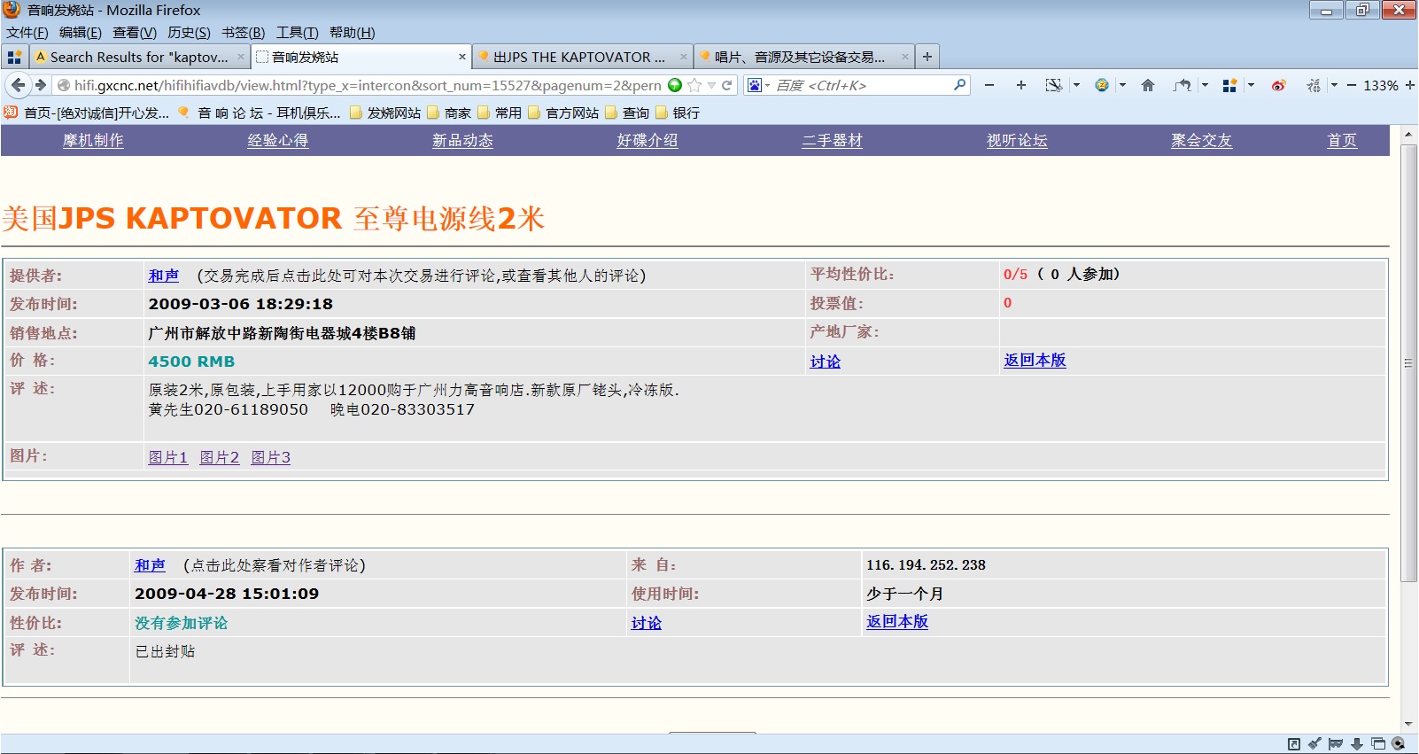Open the 历史(S) menu

coord(189,33)
